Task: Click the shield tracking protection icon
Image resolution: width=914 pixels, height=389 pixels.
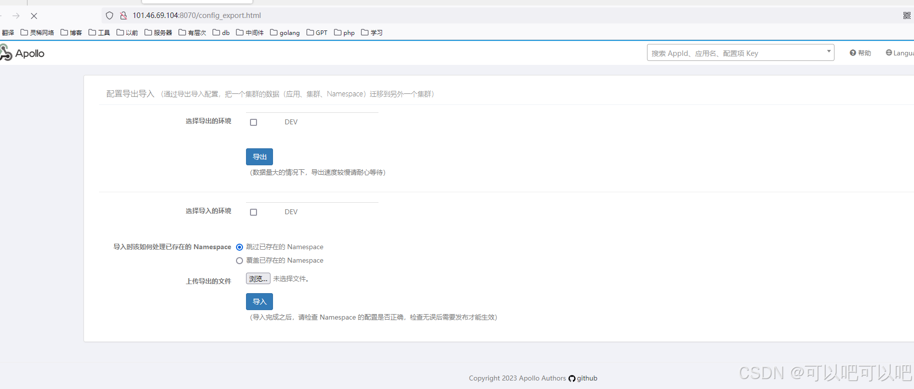Action: [109, 15]
